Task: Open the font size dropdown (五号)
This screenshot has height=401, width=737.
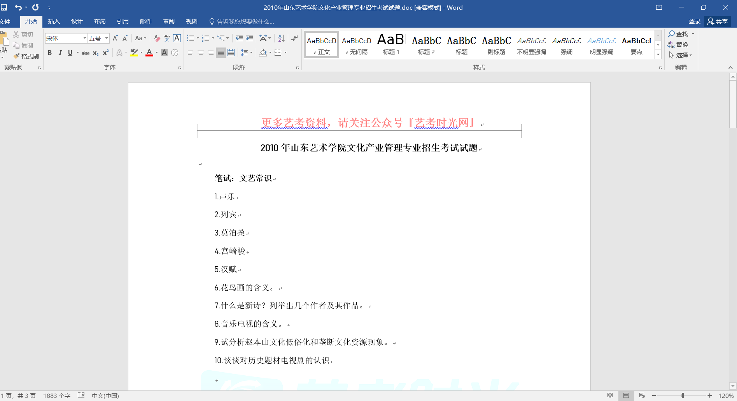Action: tap(107, 38)
